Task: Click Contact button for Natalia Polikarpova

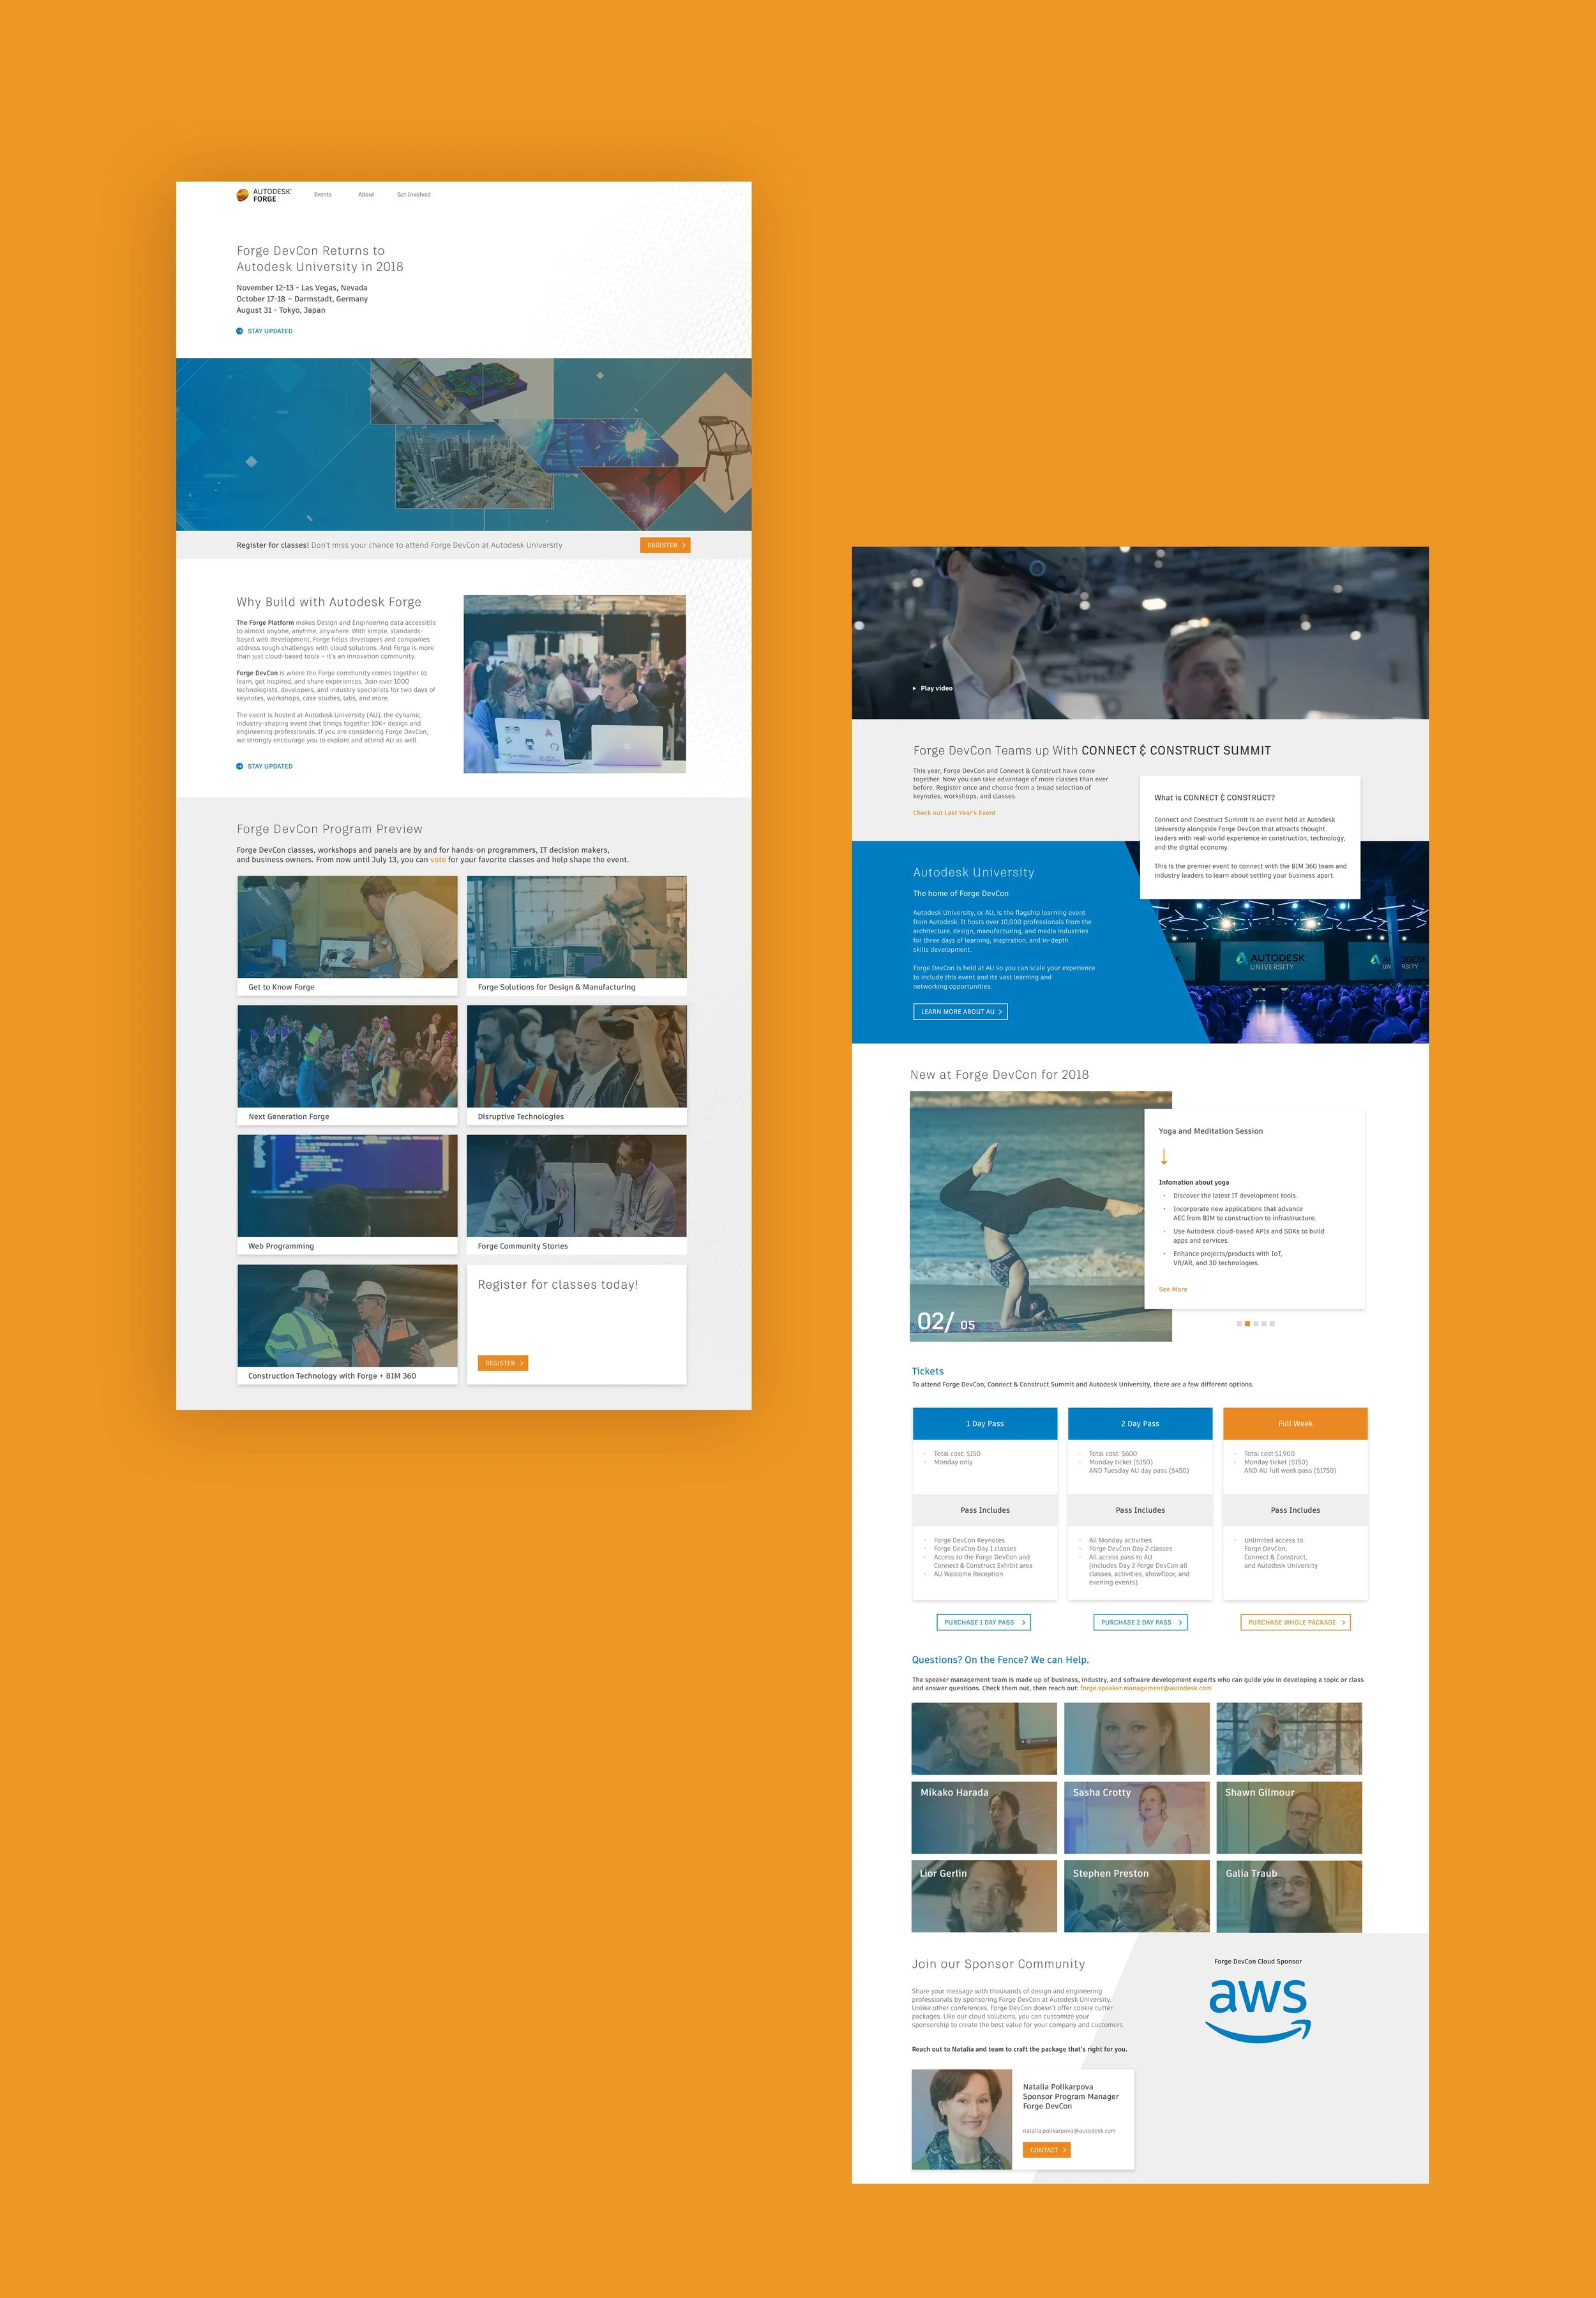Action: pos(1047,2150)
